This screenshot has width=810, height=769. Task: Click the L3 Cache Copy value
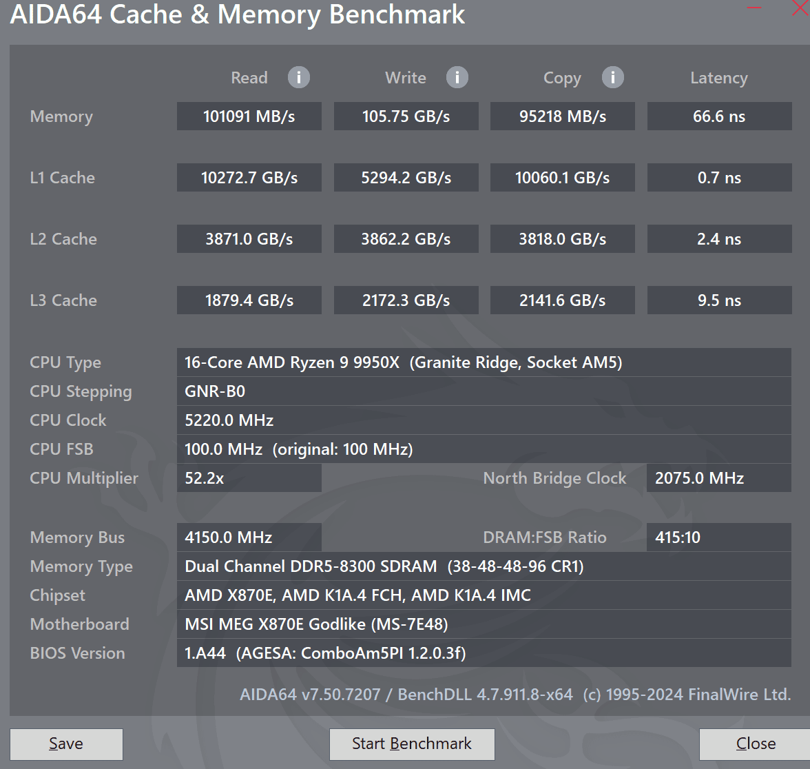562,300
